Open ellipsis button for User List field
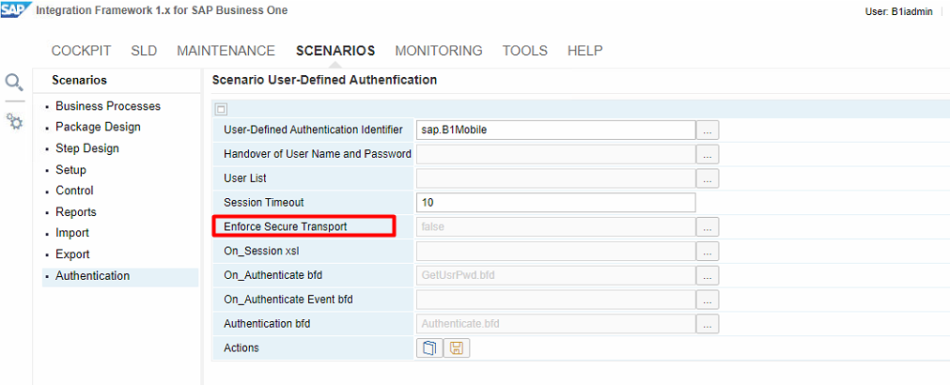This screenshot has height=385, width=950. (x=707, y=178)
